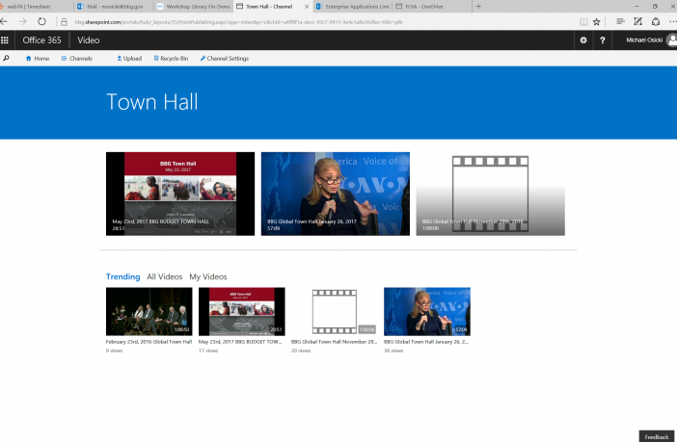Click the Town Hall channel heading
This screenshot has width=677, height=442.
152,102
